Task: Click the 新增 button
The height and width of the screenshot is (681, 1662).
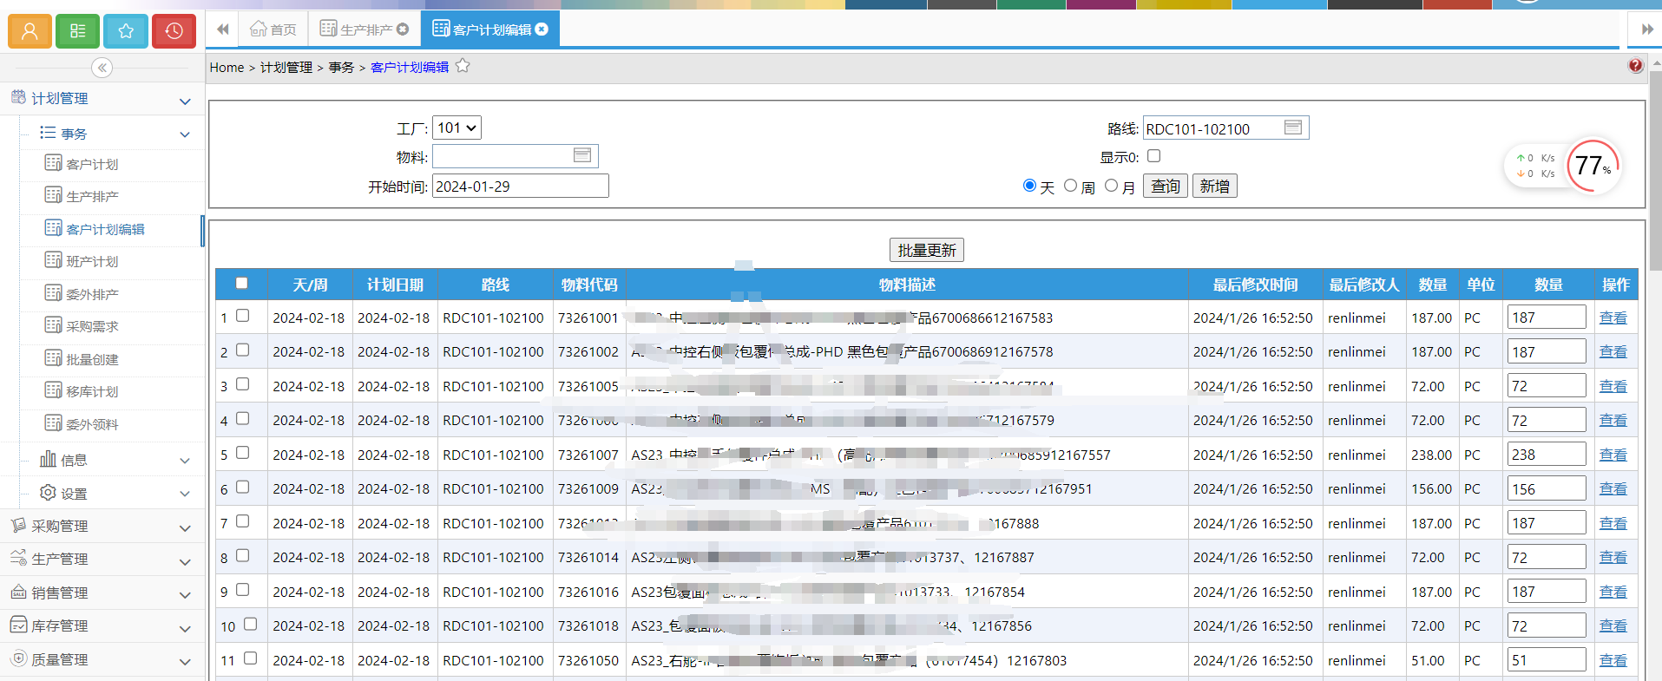Action: coord(1214,187)
